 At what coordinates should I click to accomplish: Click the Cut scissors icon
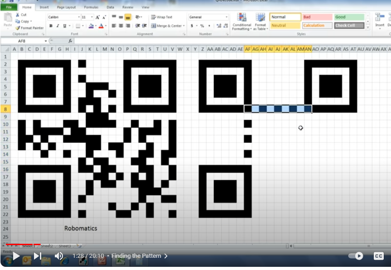[x=18, y=15]
